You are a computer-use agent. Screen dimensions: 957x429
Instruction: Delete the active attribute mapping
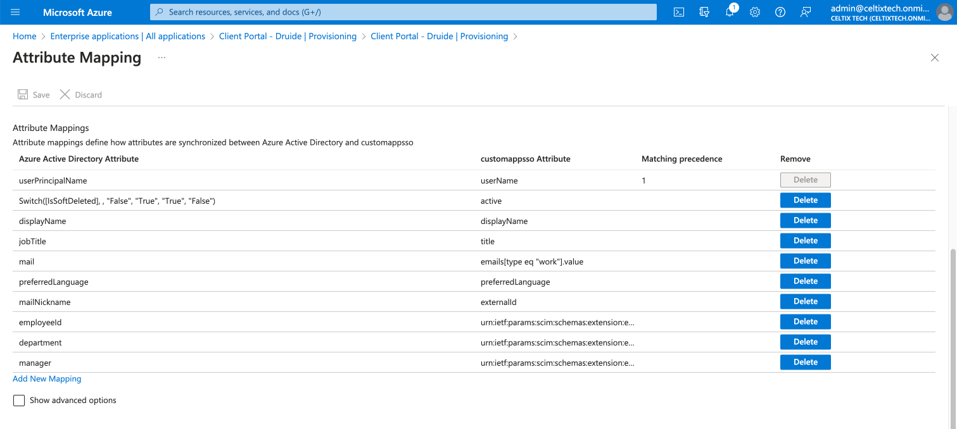pyautogui.click(x=806, y=201)
